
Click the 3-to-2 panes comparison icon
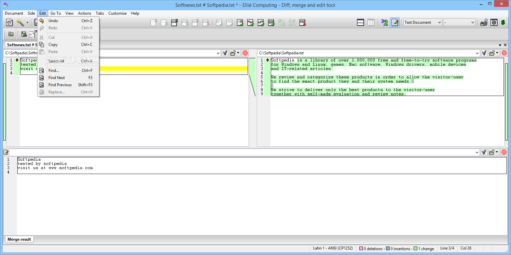(x=384, y=22)
